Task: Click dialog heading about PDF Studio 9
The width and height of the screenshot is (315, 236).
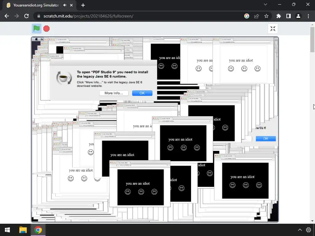Action: [113, 74]
